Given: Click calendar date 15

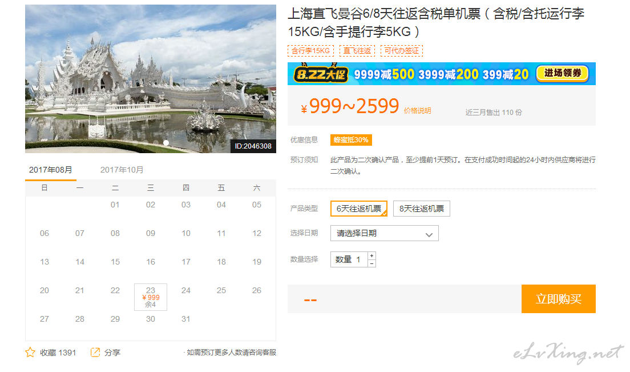Looking at the screenshot, I should click(115, 262).
